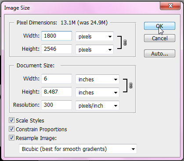The image size is (184, 161).
Task: Select the document Height field showing 8.487
Action: coord(57,92)
